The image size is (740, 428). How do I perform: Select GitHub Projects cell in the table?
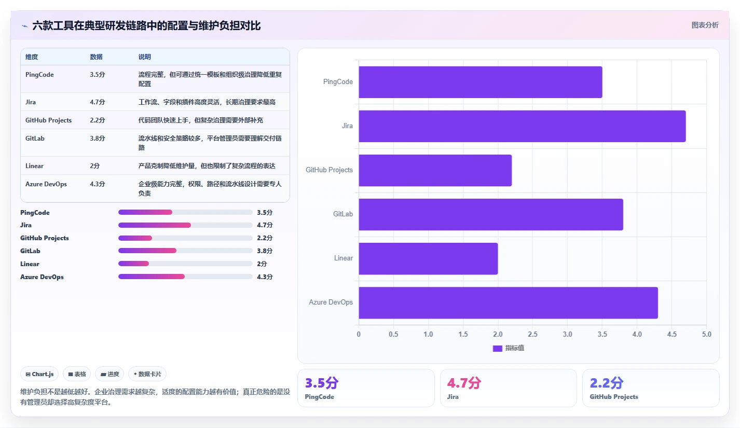[48, 120]
